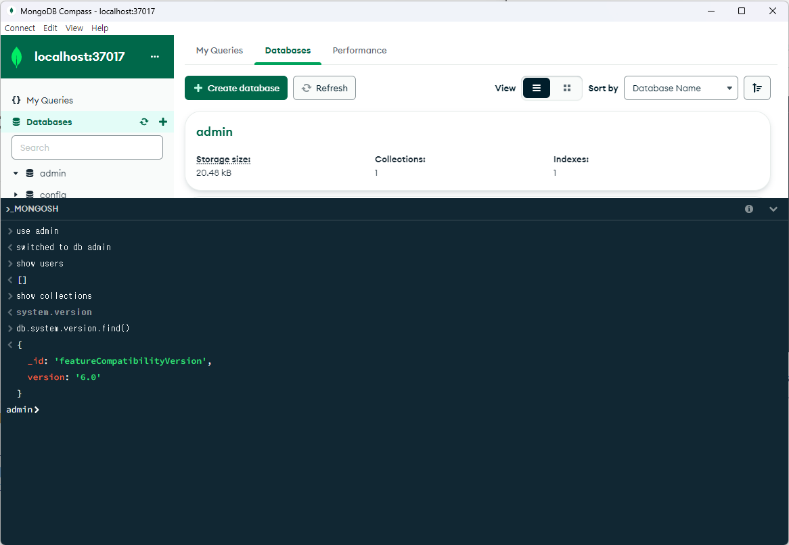The height and width of the screenshot is (545, 789).
Task: Click the 'show users' shell command
Action: (40, 264)
